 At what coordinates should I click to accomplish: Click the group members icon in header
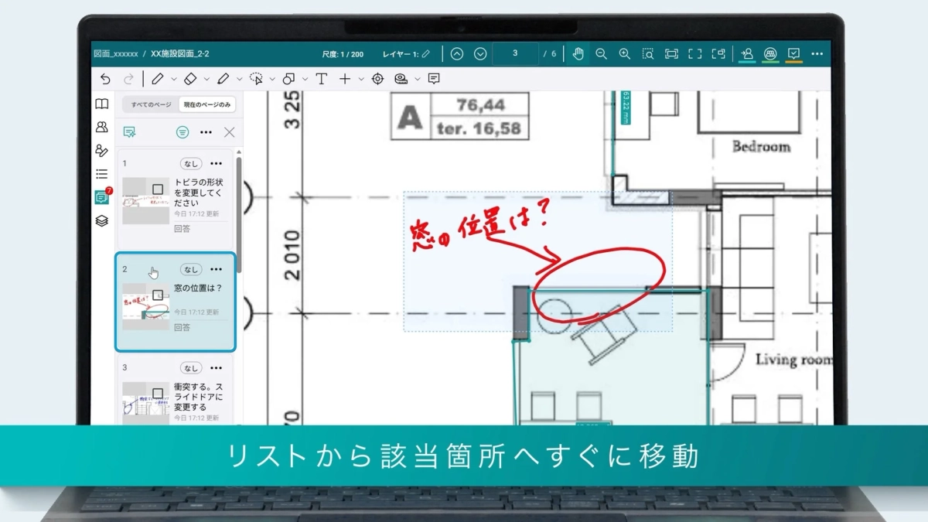(x=770, y=53)
